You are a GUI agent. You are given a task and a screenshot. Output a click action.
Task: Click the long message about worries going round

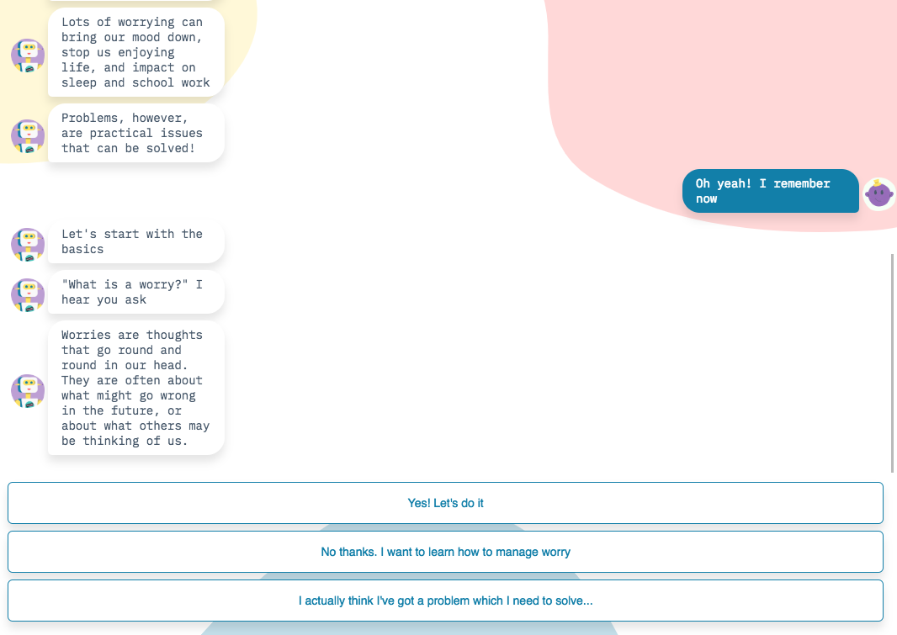coord(135,387)
